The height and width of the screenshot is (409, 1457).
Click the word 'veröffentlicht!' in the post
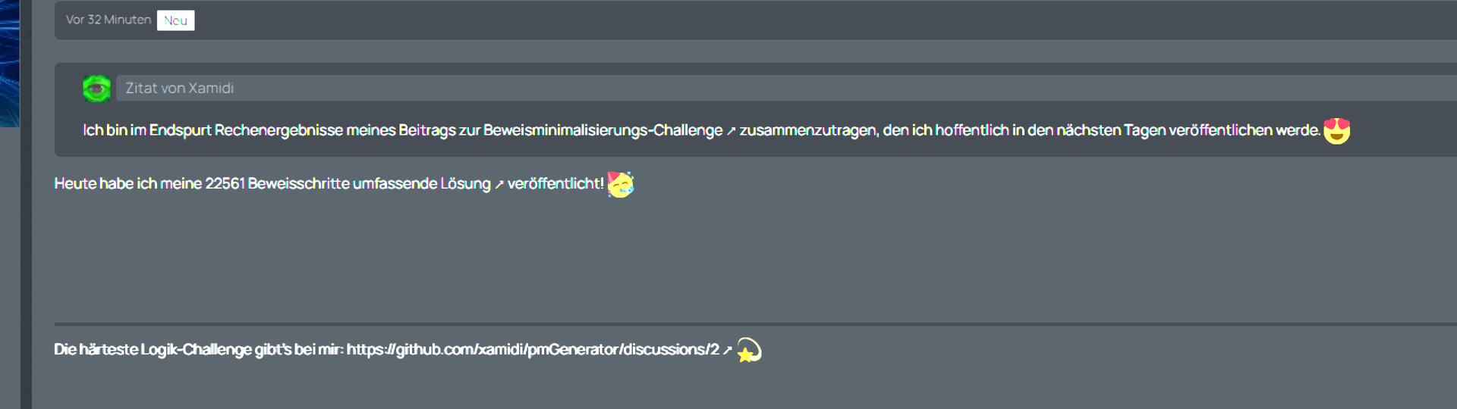coord(555,184)
